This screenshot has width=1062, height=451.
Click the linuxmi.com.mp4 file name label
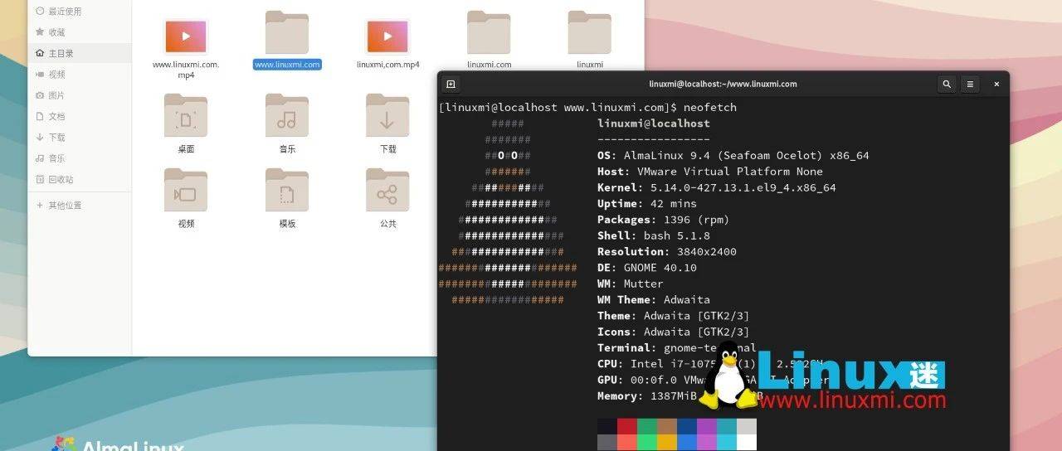tap(387, 65)
